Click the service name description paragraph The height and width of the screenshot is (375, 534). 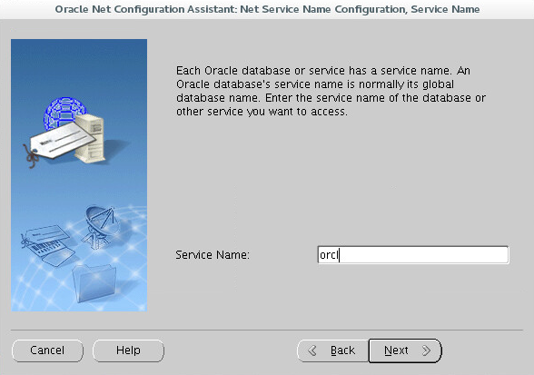tap(331, 91)
